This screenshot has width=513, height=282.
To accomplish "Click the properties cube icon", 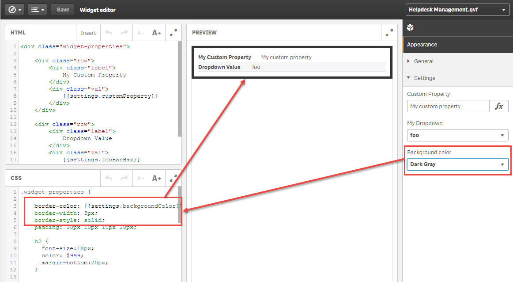I will (x=410, y=28).
